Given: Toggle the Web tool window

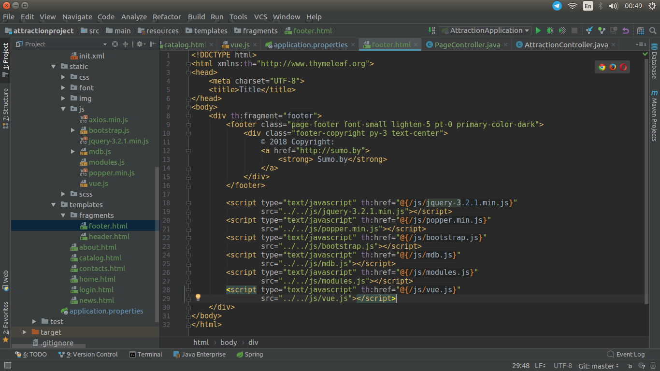Looking at the screenshot, I should [x=5, y=280].
